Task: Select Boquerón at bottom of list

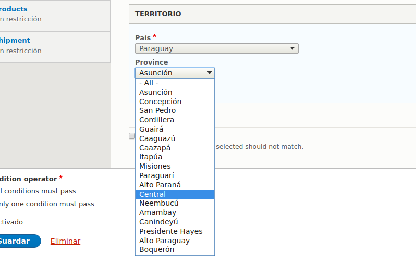Action: [x=175, y=249]
